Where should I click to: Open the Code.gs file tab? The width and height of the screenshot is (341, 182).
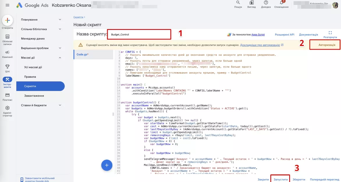click(93, 55)
